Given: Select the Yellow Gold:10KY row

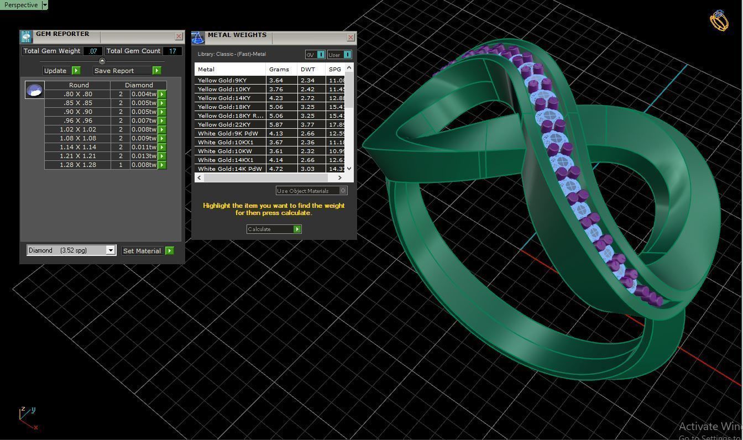Looking at the screenshot, I should tap(270, 90).
